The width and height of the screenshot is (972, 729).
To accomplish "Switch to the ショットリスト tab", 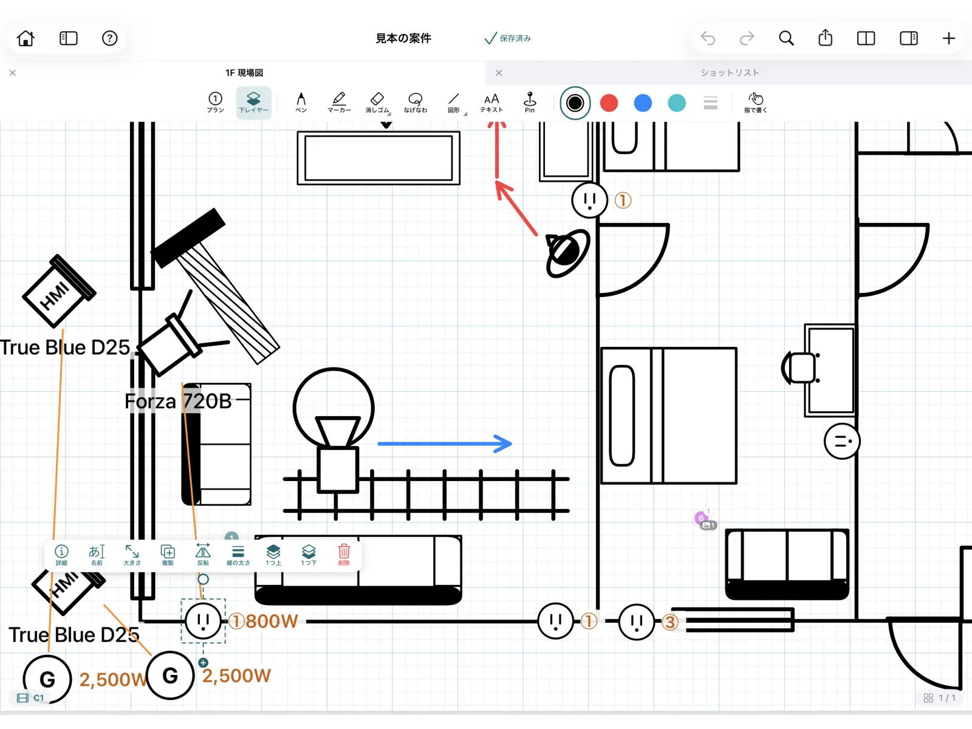I will pos(730,73).
